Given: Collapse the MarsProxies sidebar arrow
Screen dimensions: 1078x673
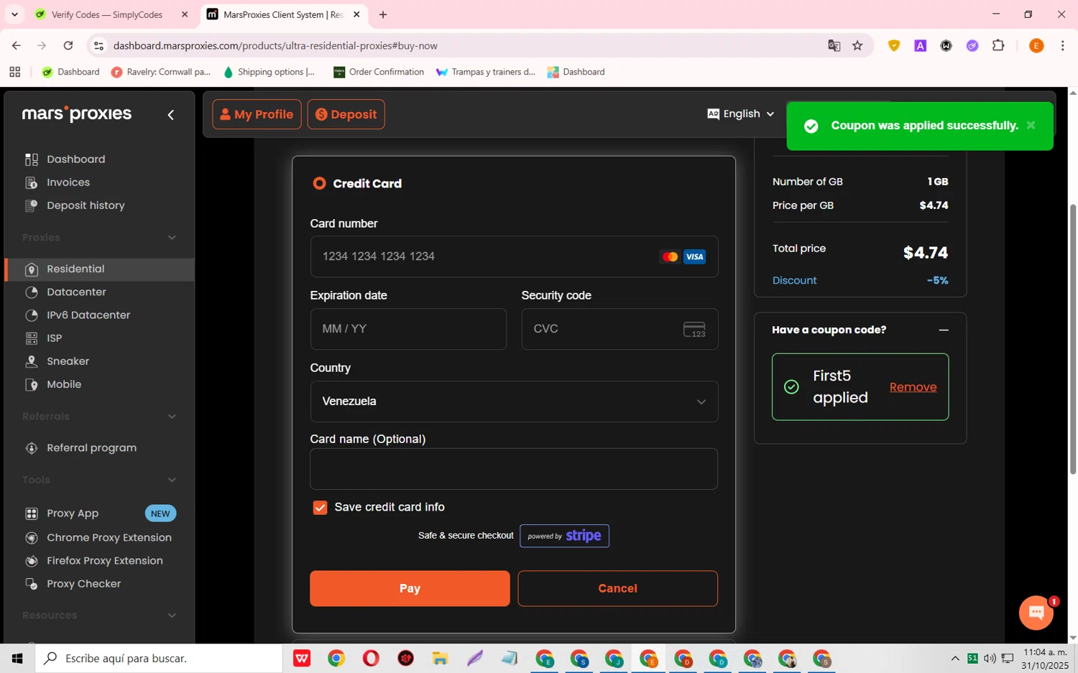Looking at the screenshot, I should point(170,115).
